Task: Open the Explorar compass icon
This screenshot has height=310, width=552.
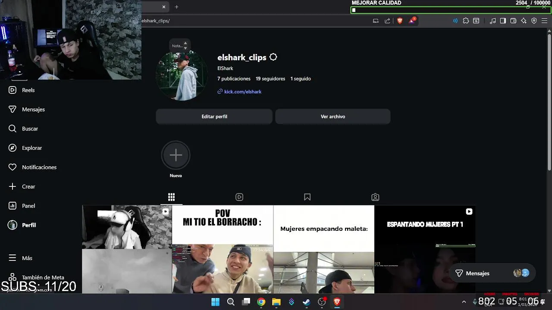Action: click(13, 148)
